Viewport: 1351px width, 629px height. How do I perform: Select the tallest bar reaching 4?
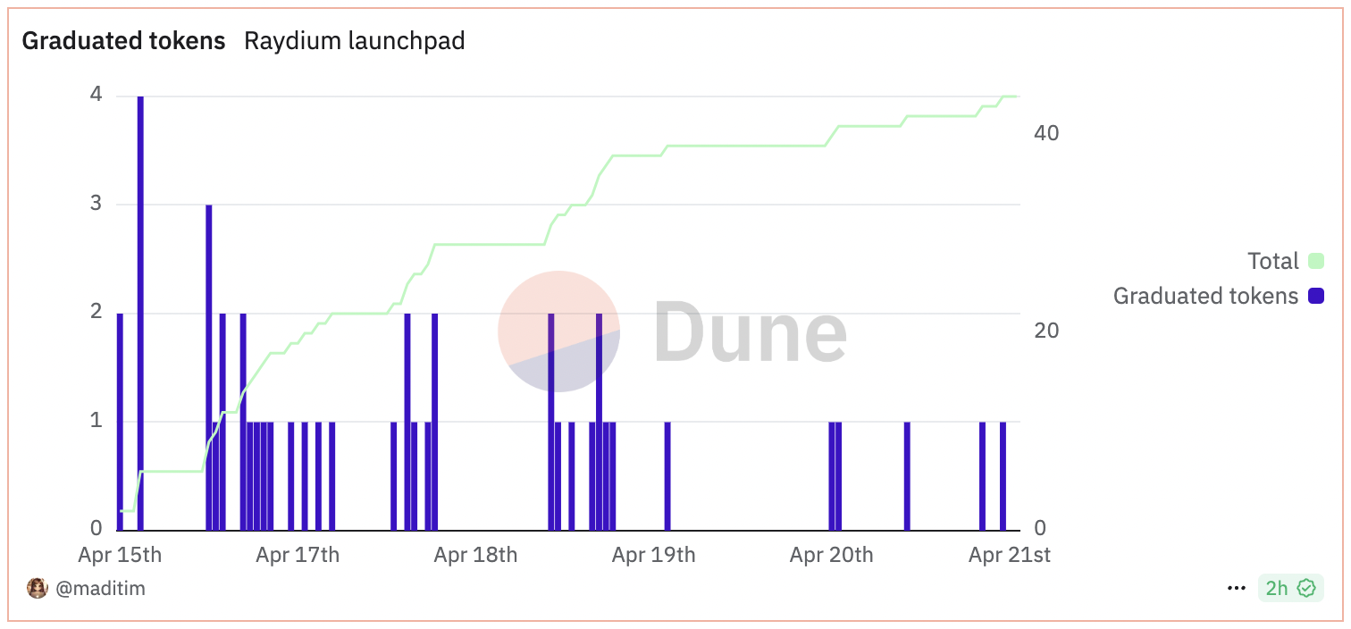[x=140, y=313]
